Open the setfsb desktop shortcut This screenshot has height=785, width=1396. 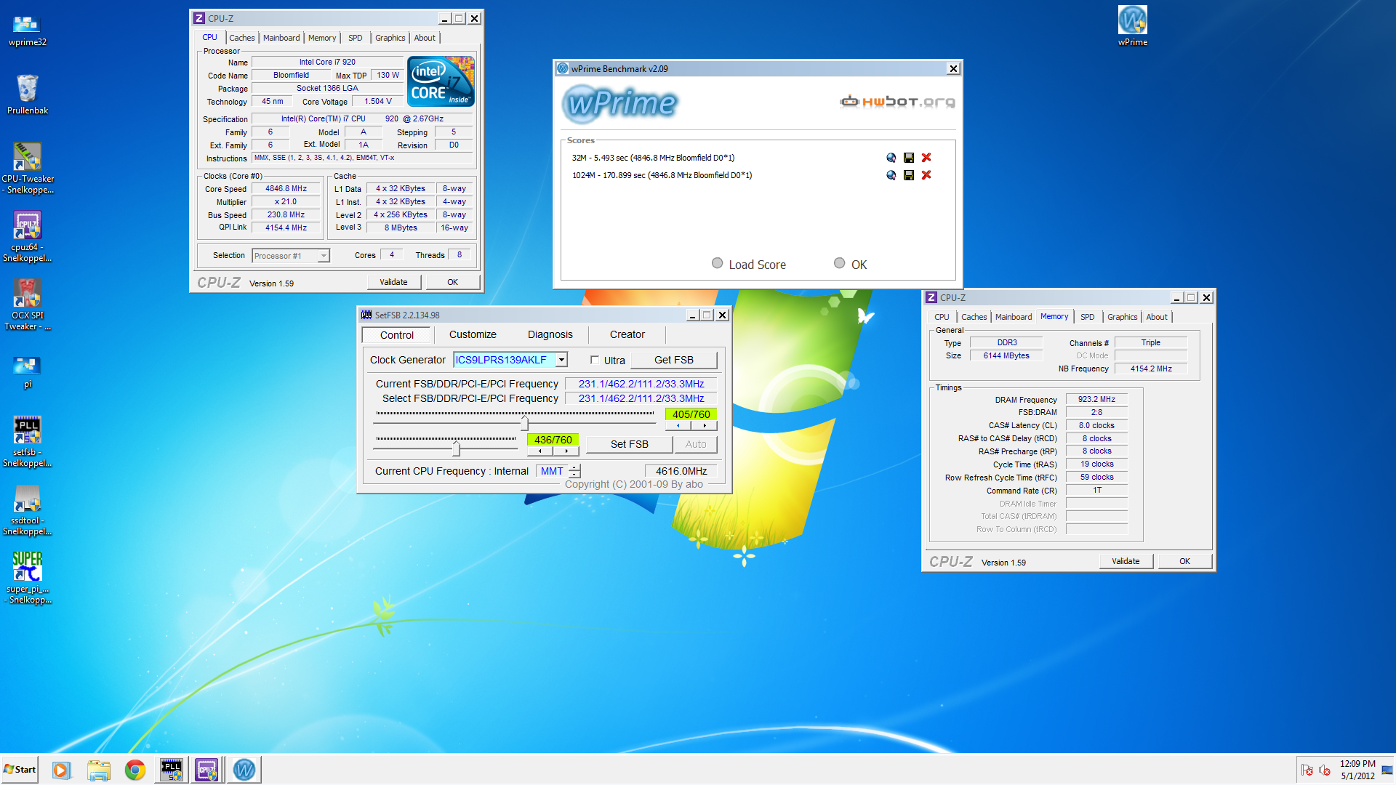[28, 442]
